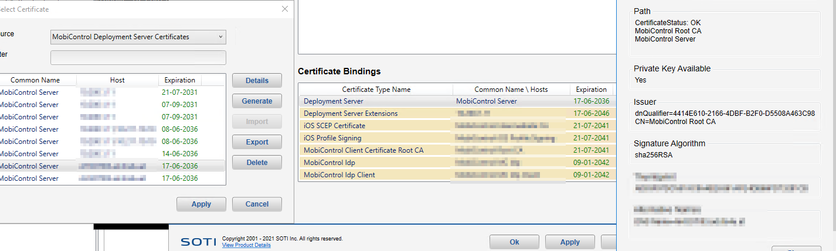The image size is (836, 251).
Task: Close the Select Certificate dialog
Action: [x=285, y=9]
